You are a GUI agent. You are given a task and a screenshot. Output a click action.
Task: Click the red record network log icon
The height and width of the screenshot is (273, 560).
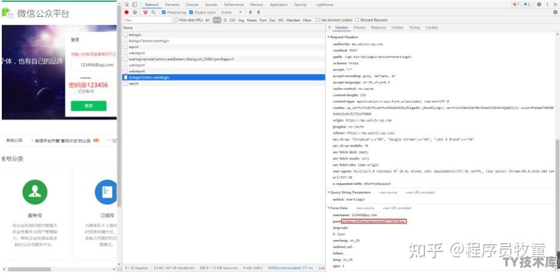[x=127, y=13]
